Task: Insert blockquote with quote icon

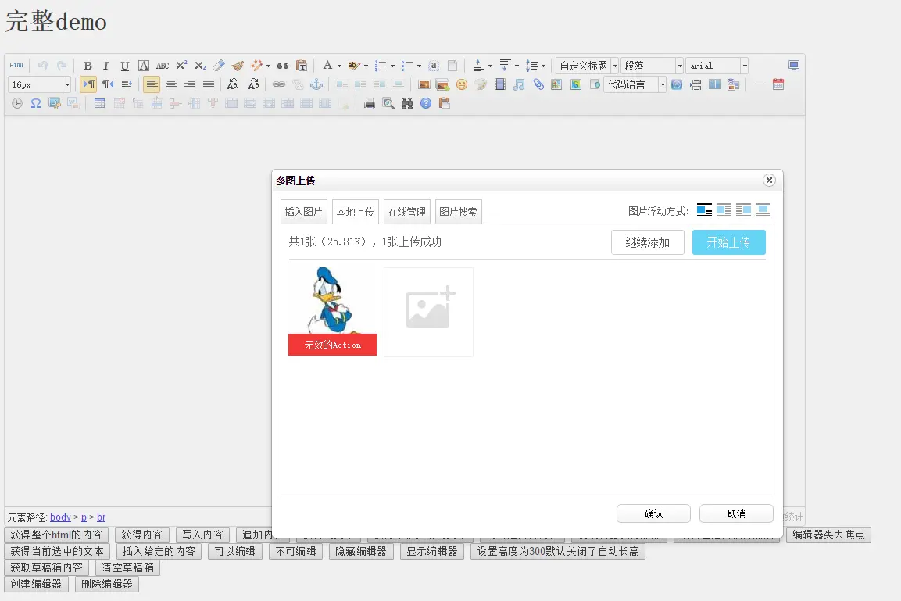Action: [x=283, y=66]
